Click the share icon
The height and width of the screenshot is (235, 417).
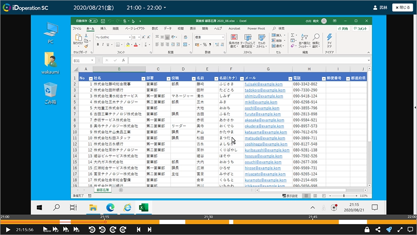378,230
